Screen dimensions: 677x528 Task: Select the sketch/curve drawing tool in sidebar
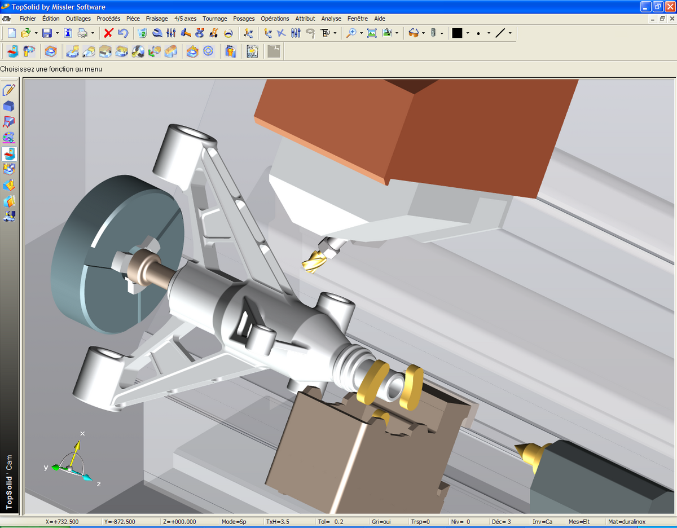9,90
